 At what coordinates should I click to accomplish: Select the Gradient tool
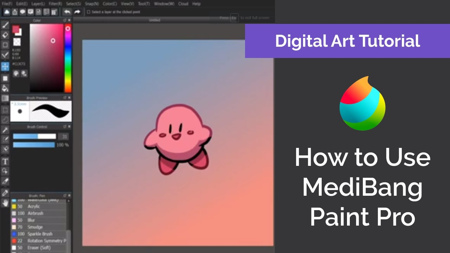coord(5,98)
